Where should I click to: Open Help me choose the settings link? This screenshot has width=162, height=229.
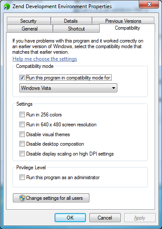pos(45,59)
